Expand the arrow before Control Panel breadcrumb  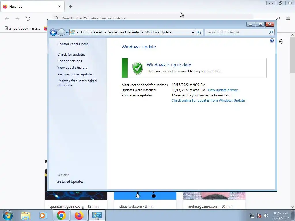click(x=78, y=32)
